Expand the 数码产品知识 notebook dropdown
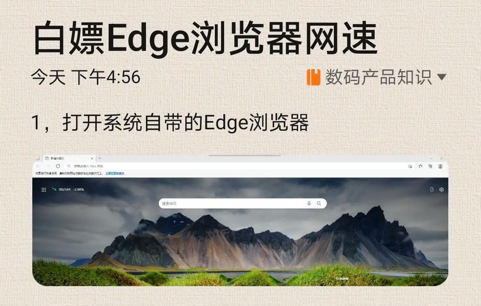 coord(441,77)
